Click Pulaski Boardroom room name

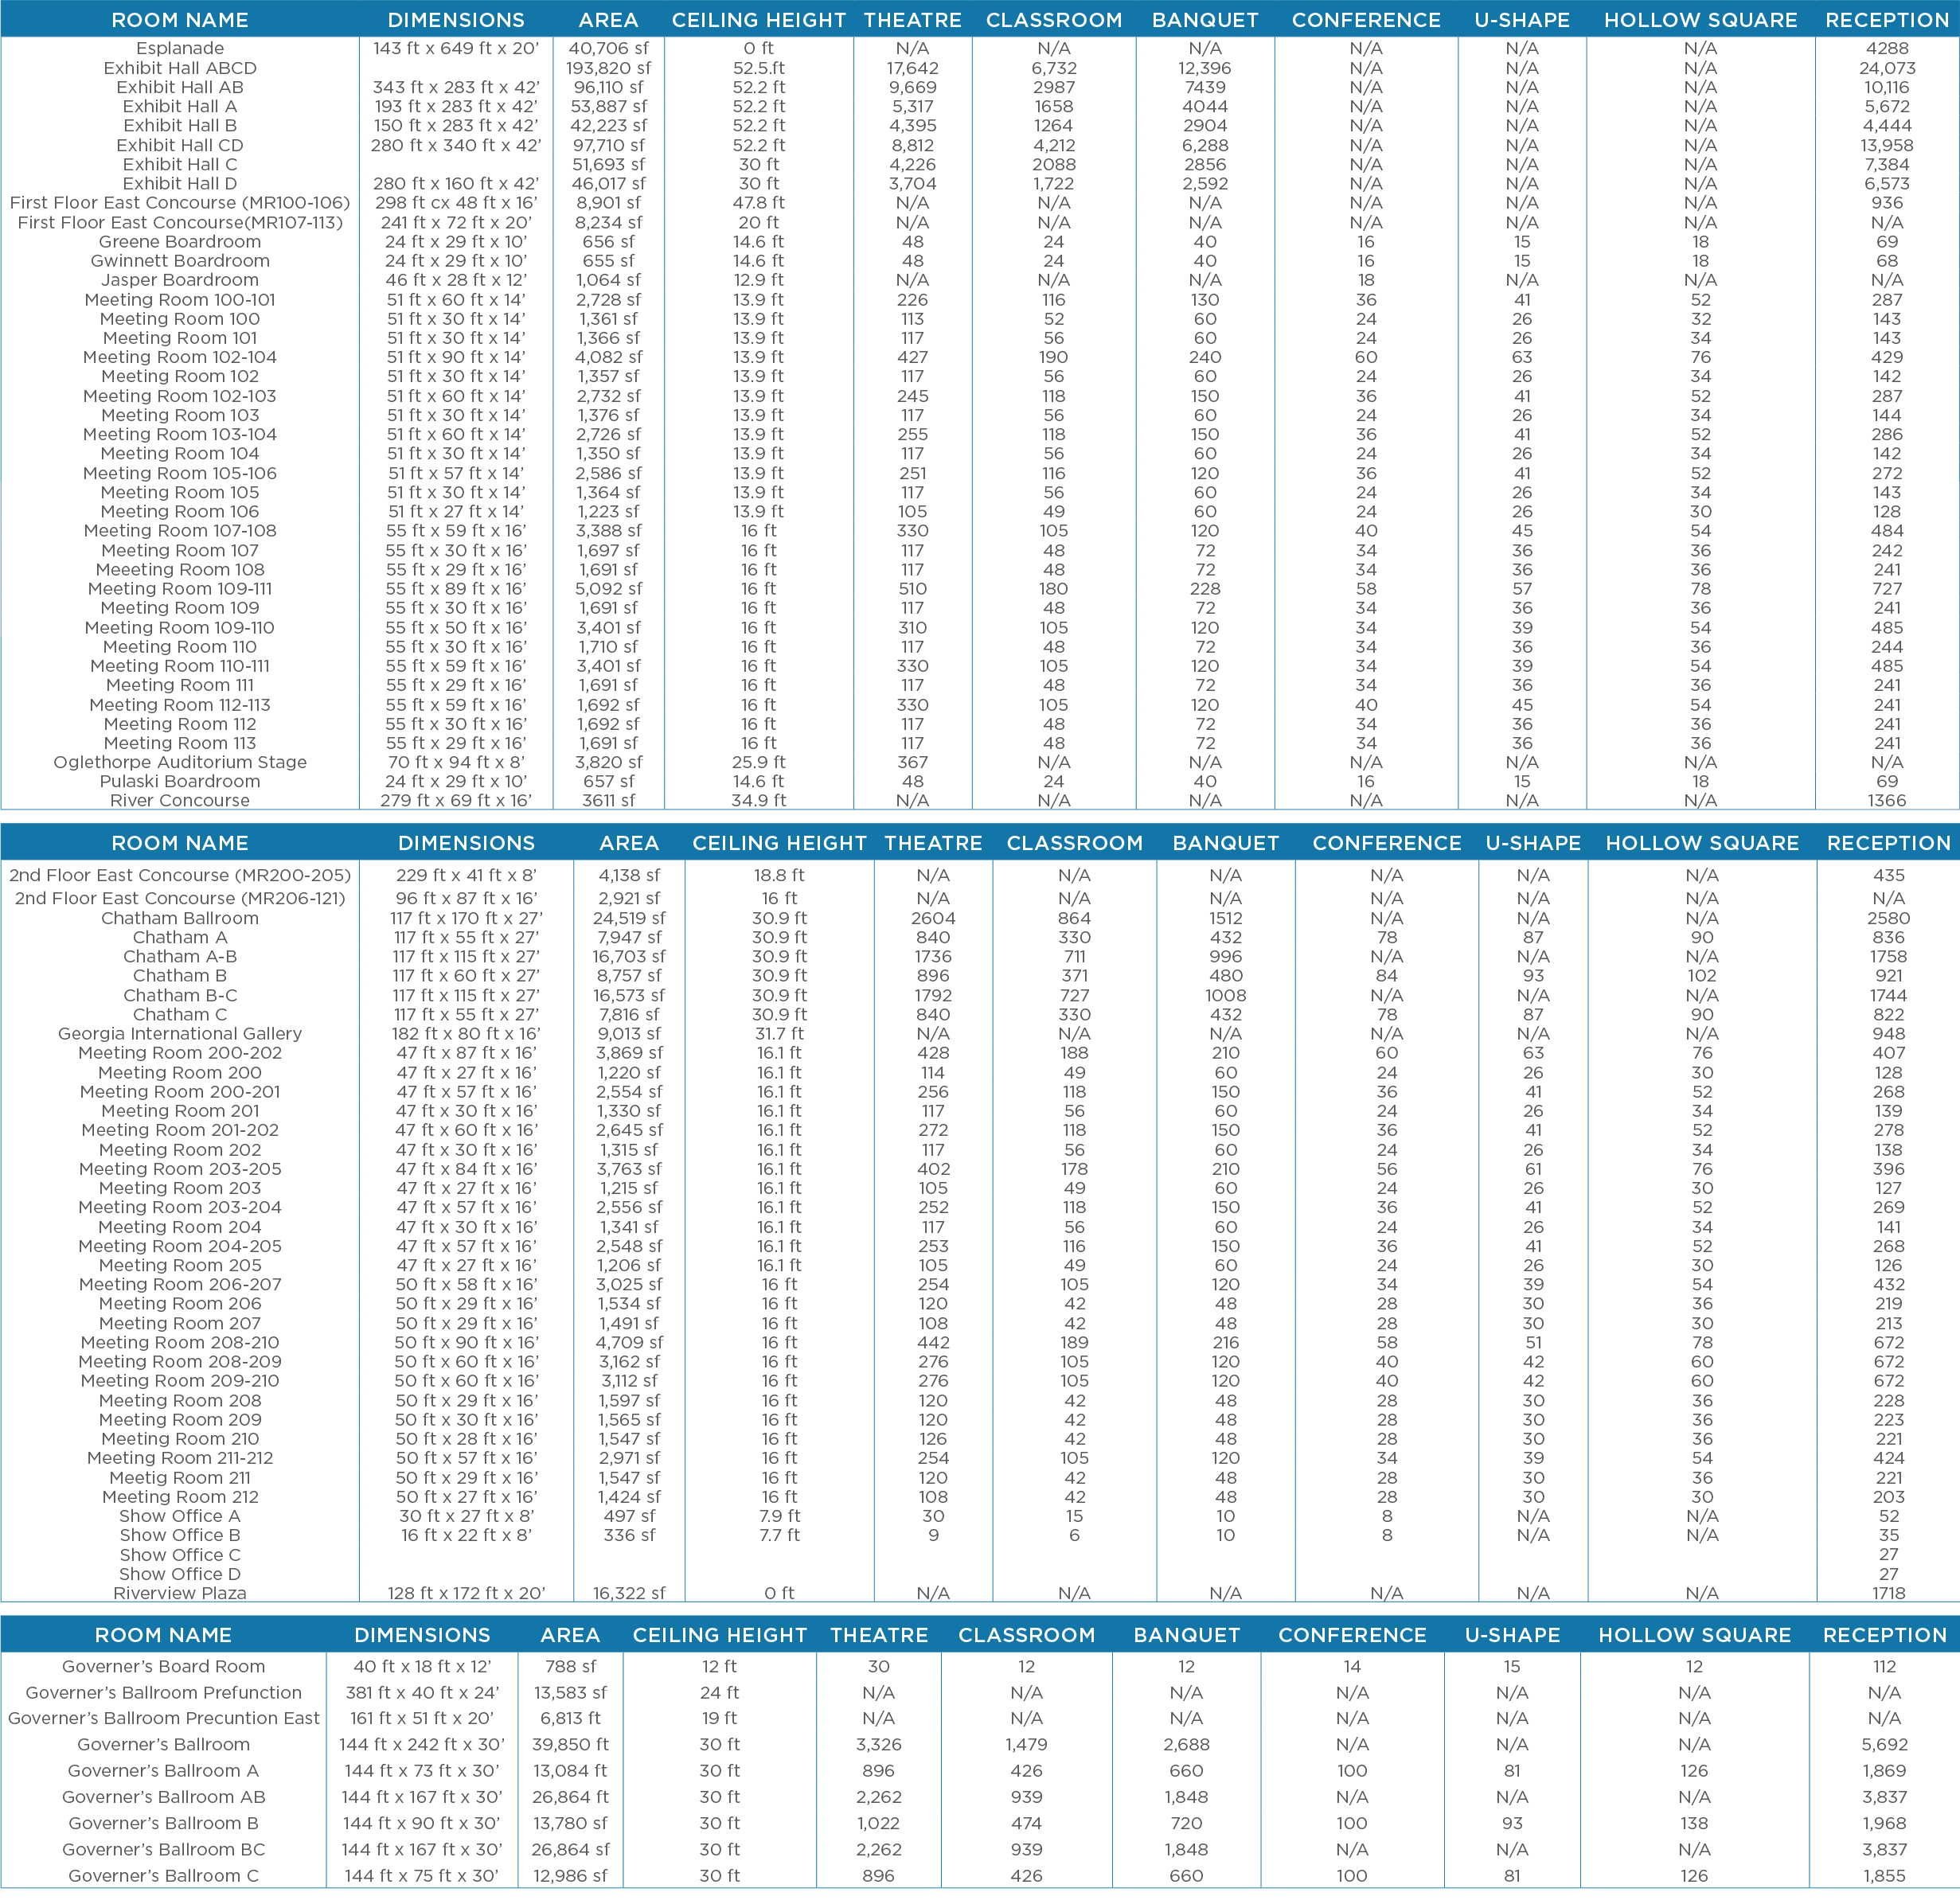pos(180,782)
